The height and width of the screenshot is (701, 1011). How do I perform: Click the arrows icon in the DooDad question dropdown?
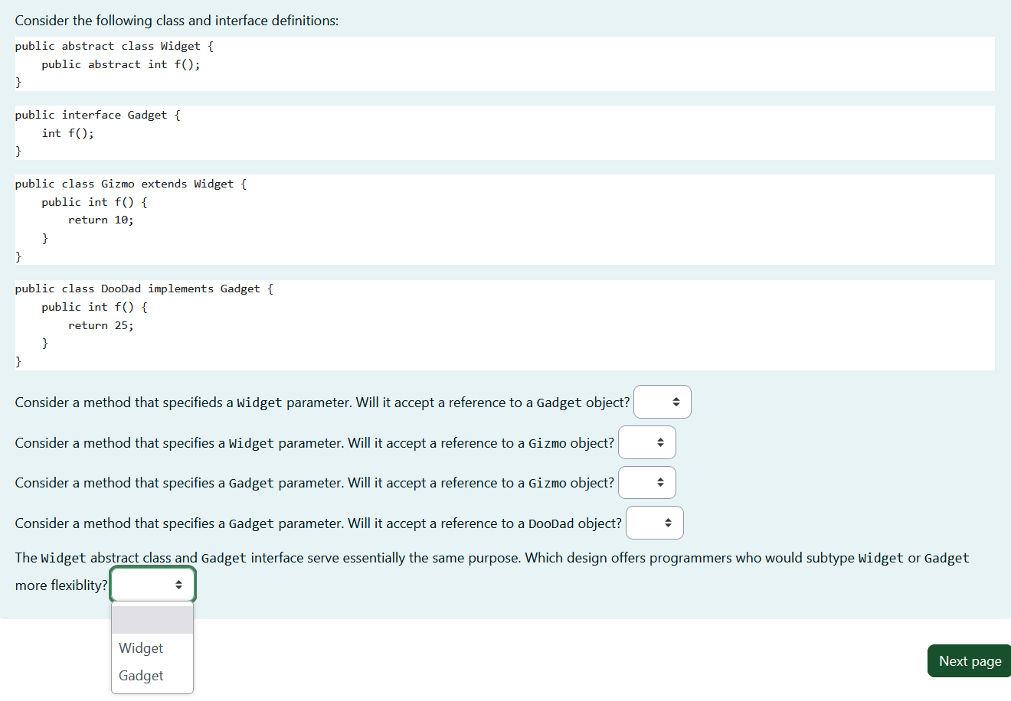[x=667, y=522]
